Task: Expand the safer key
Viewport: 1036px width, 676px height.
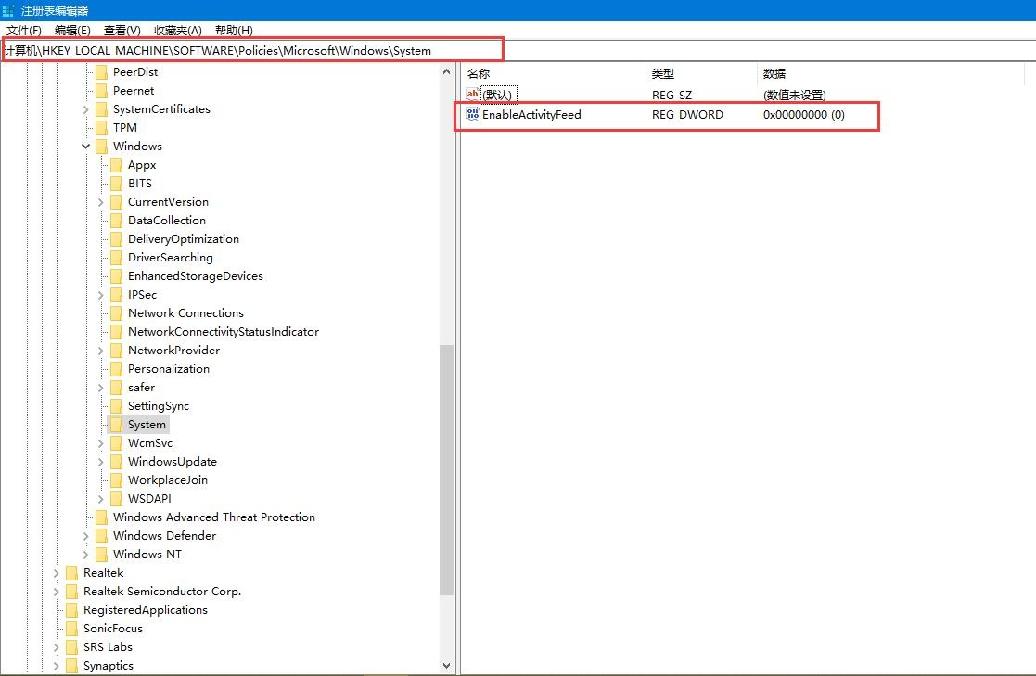Action: coord(100,388)
